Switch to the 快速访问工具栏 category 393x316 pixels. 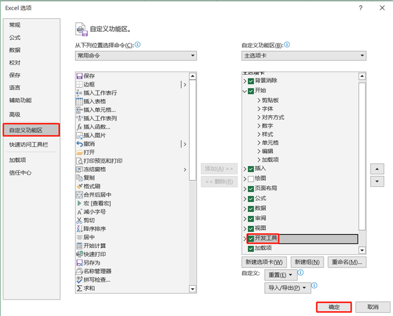29,145
